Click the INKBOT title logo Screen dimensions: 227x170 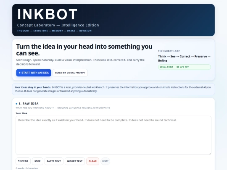[47, 14]
